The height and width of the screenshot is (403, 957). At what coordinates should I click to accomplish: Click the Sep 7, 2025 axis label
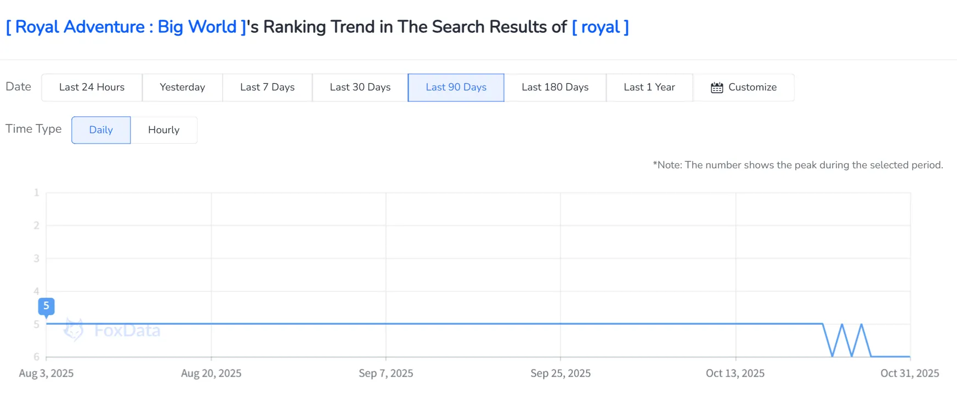coord(386,373)
